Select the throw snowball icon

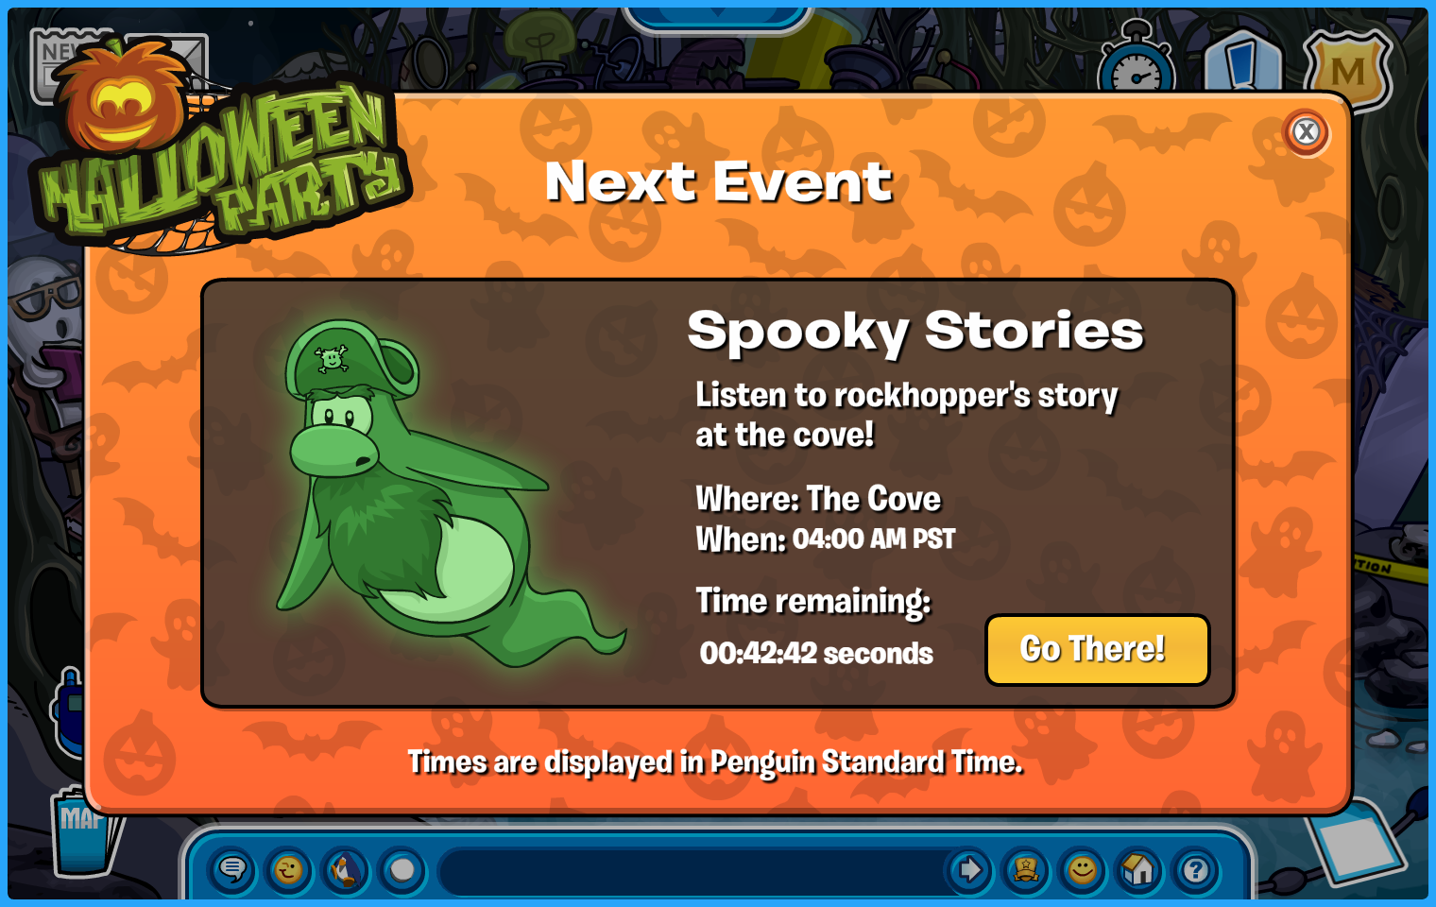tap(402, 869)
